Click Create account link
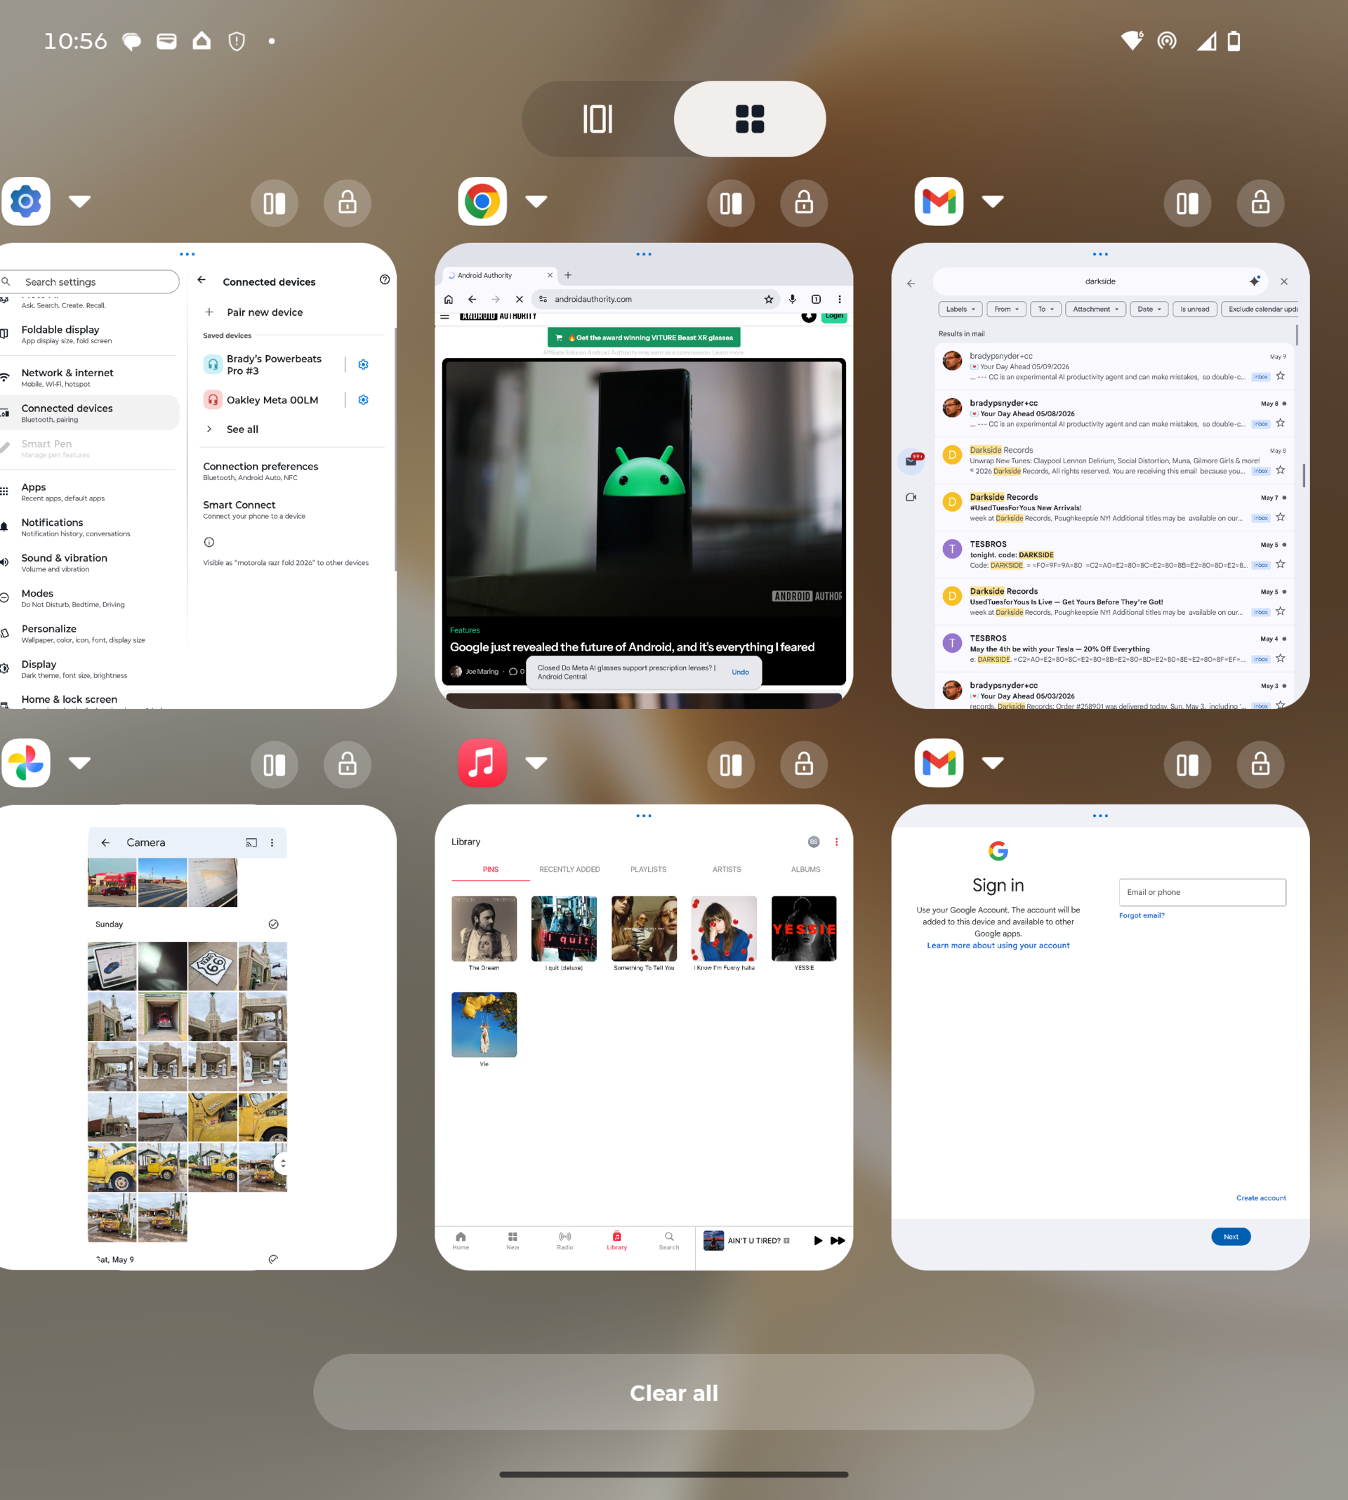 [x=1261, y=1198]
